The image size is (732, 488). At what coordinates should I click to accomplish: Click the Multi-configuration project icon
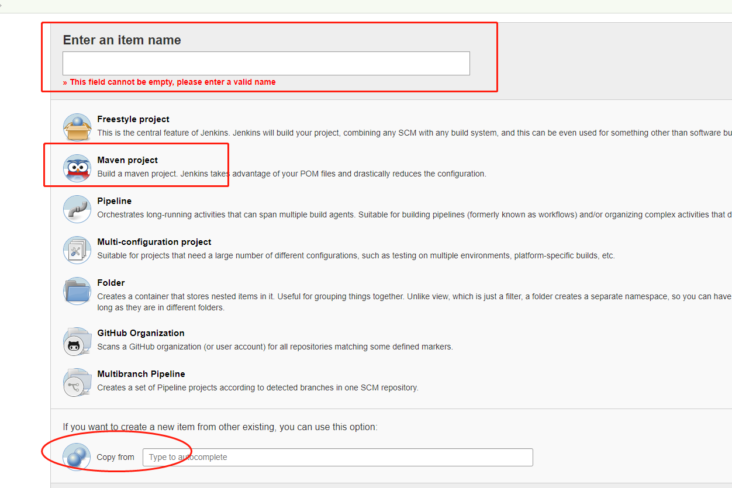[77, 250]
